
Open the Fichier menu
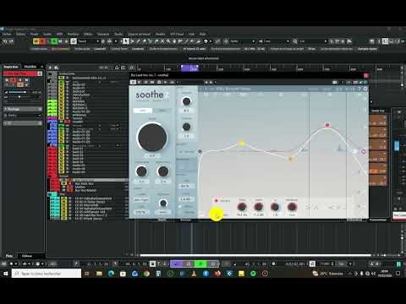point(7,34)
